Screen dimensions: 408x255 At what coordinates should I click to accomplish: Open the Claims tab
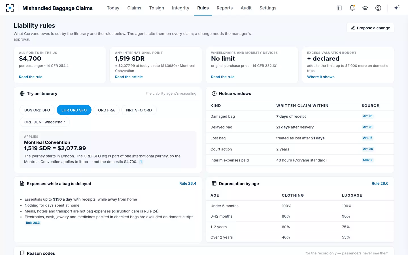(x=134, y=8)
